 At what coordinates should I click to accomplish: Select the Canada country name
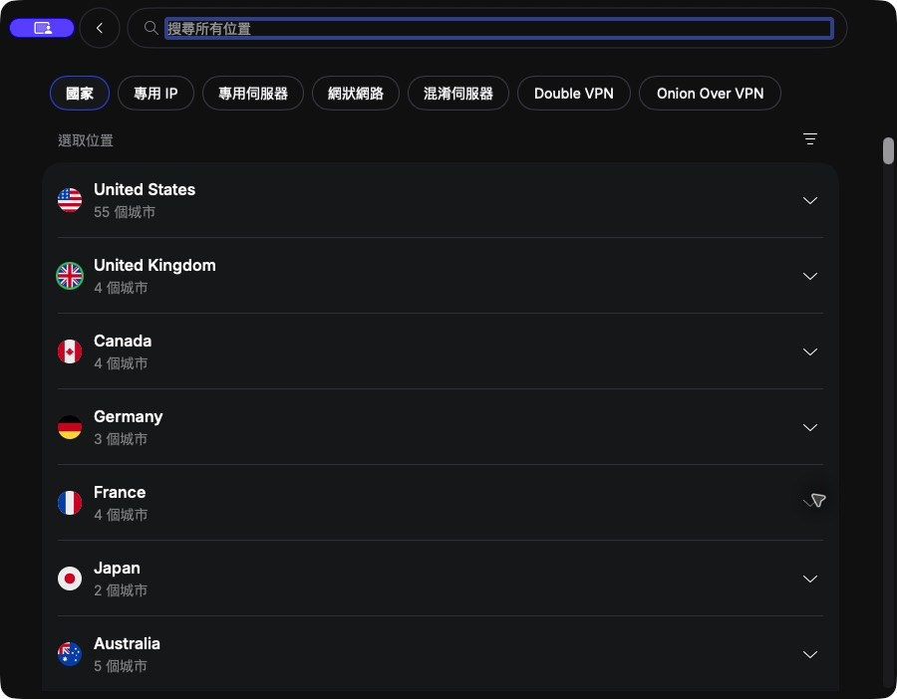(x=123, y=341)
